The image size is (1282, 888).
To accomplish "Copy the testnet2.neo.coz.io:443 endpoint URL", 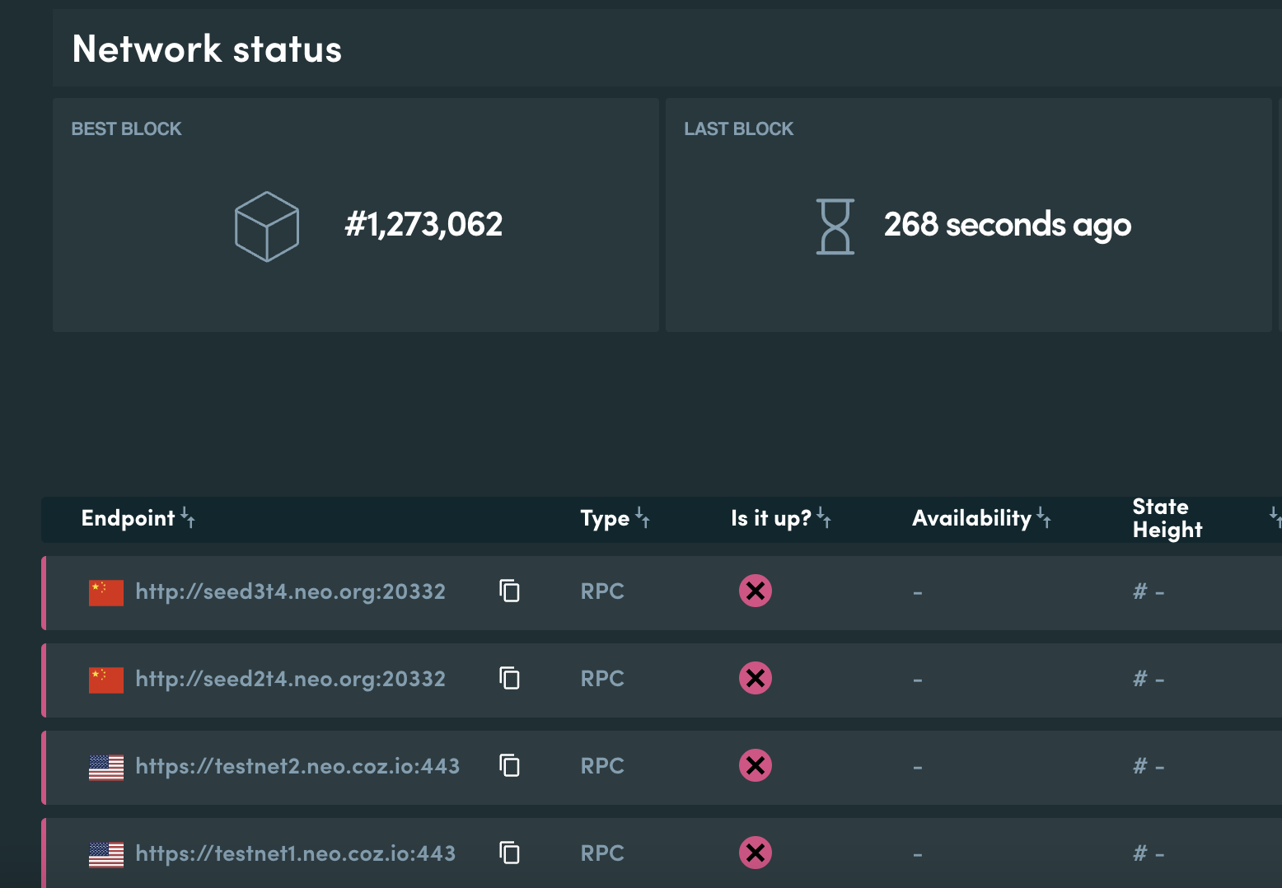I will click(x=510, y=765).
